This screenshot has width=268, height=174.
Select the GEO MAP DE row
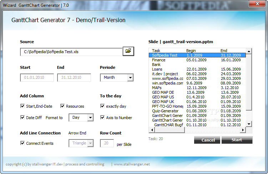(x=197, y=92)
